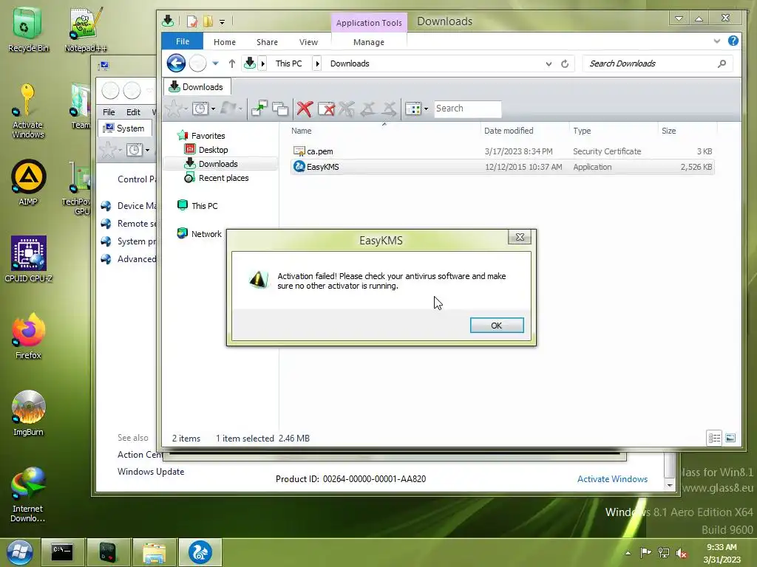Click the large red X toolbar icon
The height and width of the screenshot is (567, 757).
pos(305,109)
